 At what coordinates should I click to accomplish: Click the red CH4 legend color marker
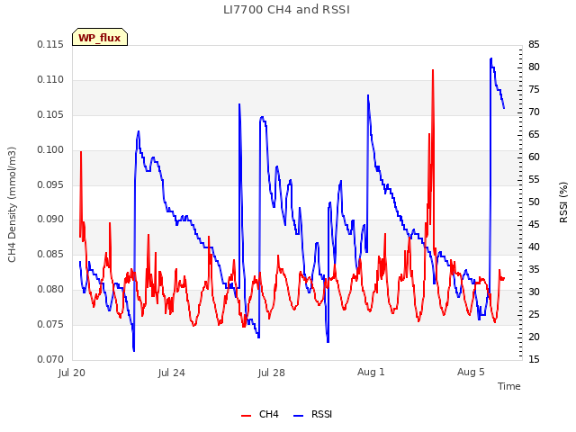click(246, 416)
